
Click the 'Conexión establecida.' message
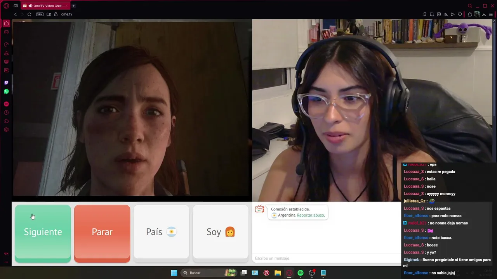pos(290,209)
